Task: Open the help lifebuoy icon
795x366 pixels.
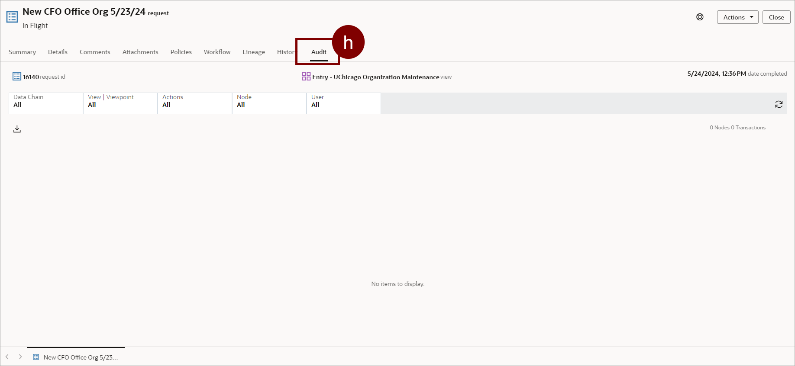Action: click(700, 17)
